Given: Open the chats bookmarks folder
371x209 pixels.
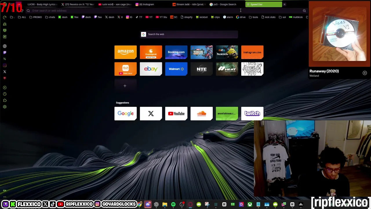Looking at the screenshot, I should [50, 17].
